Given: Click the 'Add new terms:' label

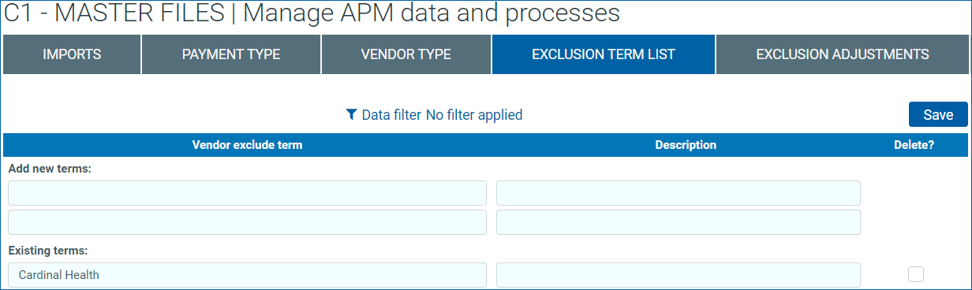Looking at the screenshot, I should pyautogui.click(x=50, y=169).
